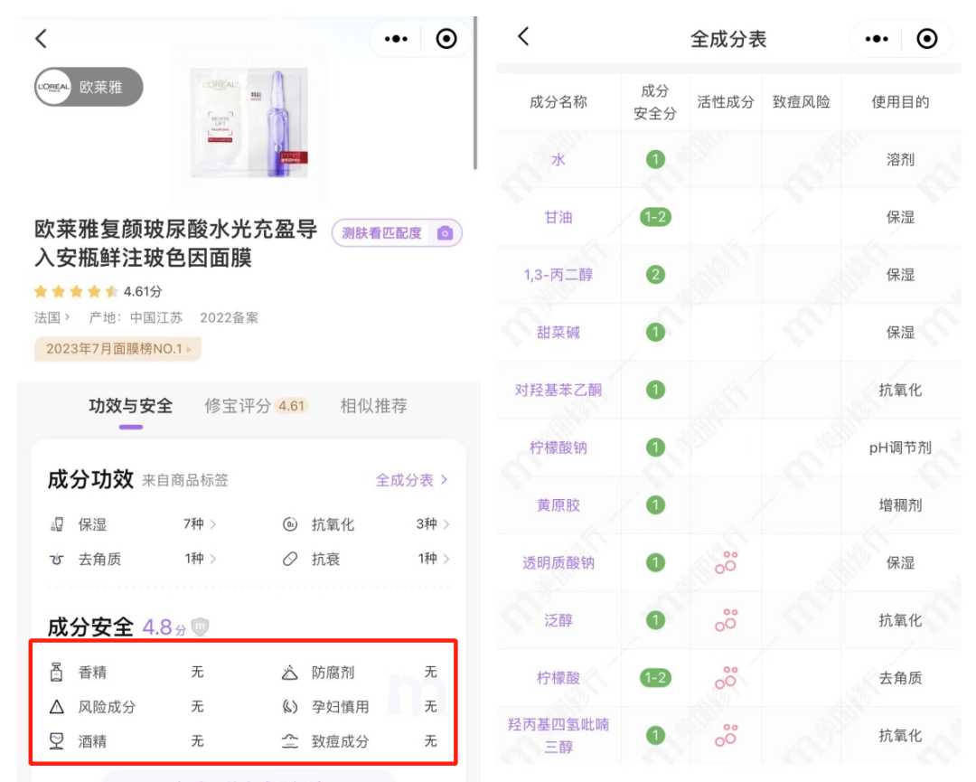This screenshot has height=782, width=976.
Task: Click the 致痘风险 column header
Action: coord(802,102)
